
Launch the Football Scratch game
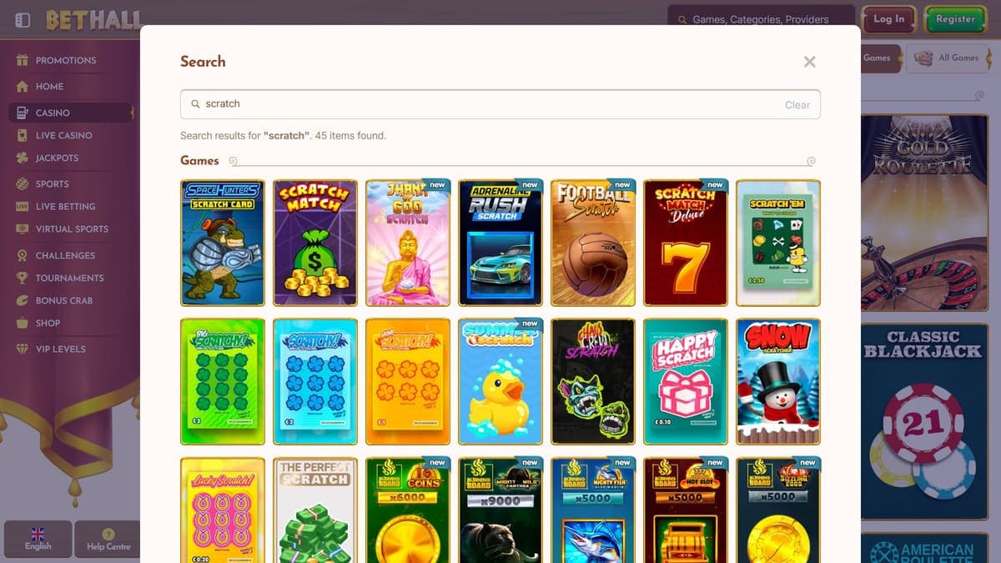[x=593, y=243]
